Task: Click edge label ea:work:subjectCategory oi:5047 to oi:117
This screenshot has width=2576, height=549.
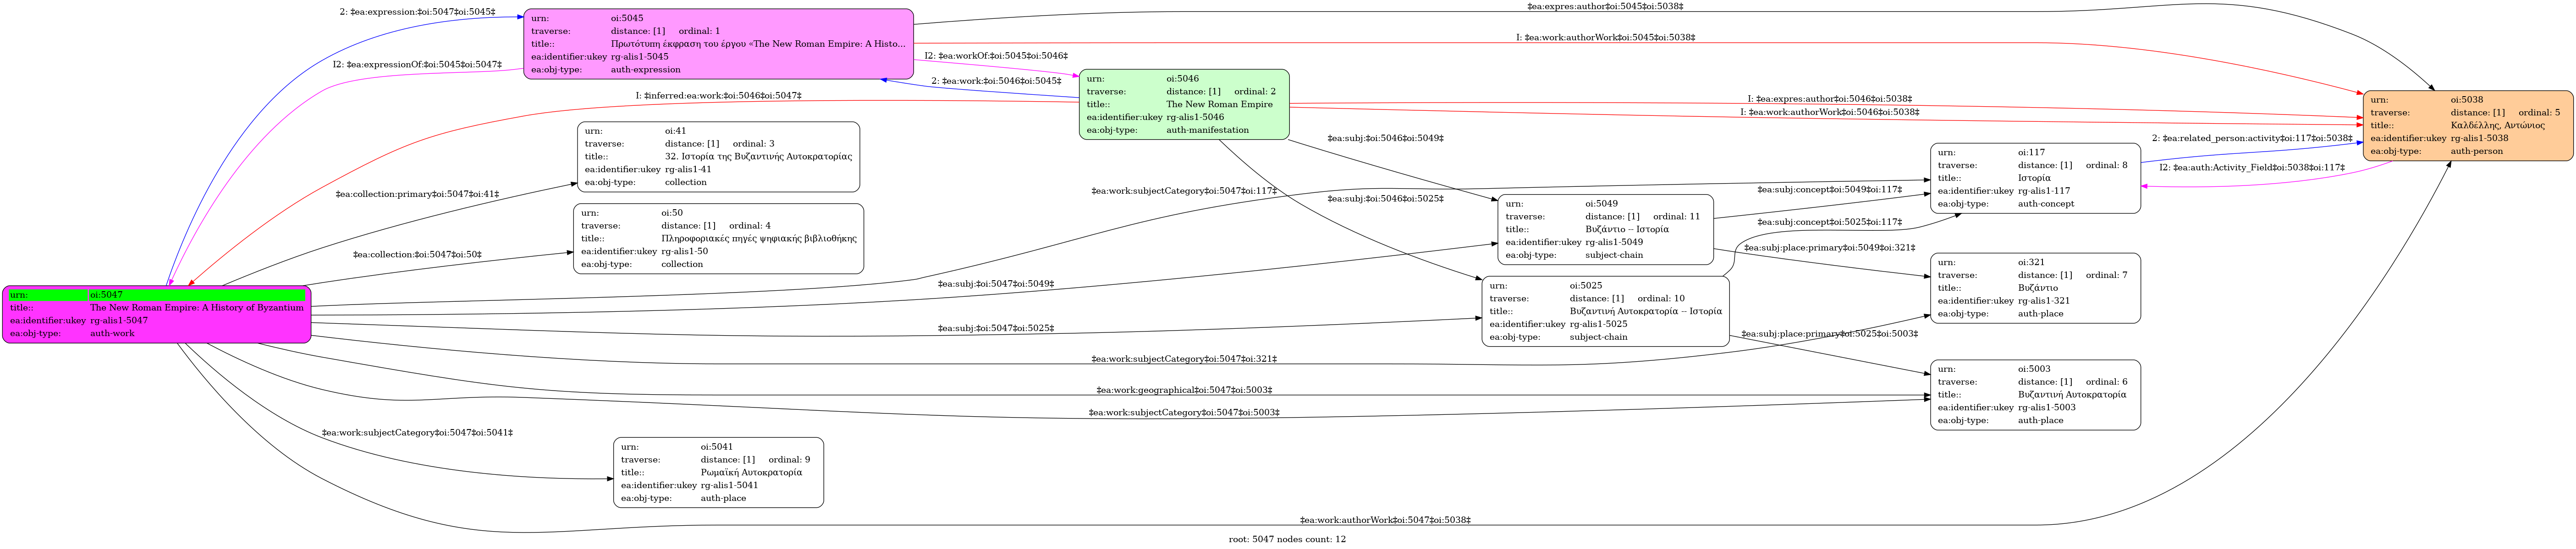Action: [x=1184, y=190]
